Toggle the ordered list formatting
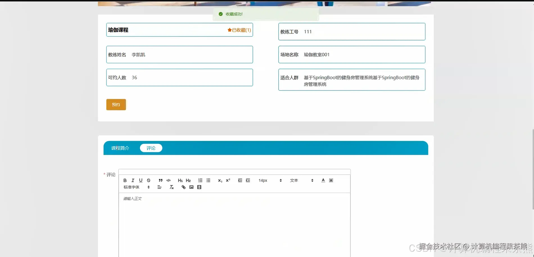 200,180
